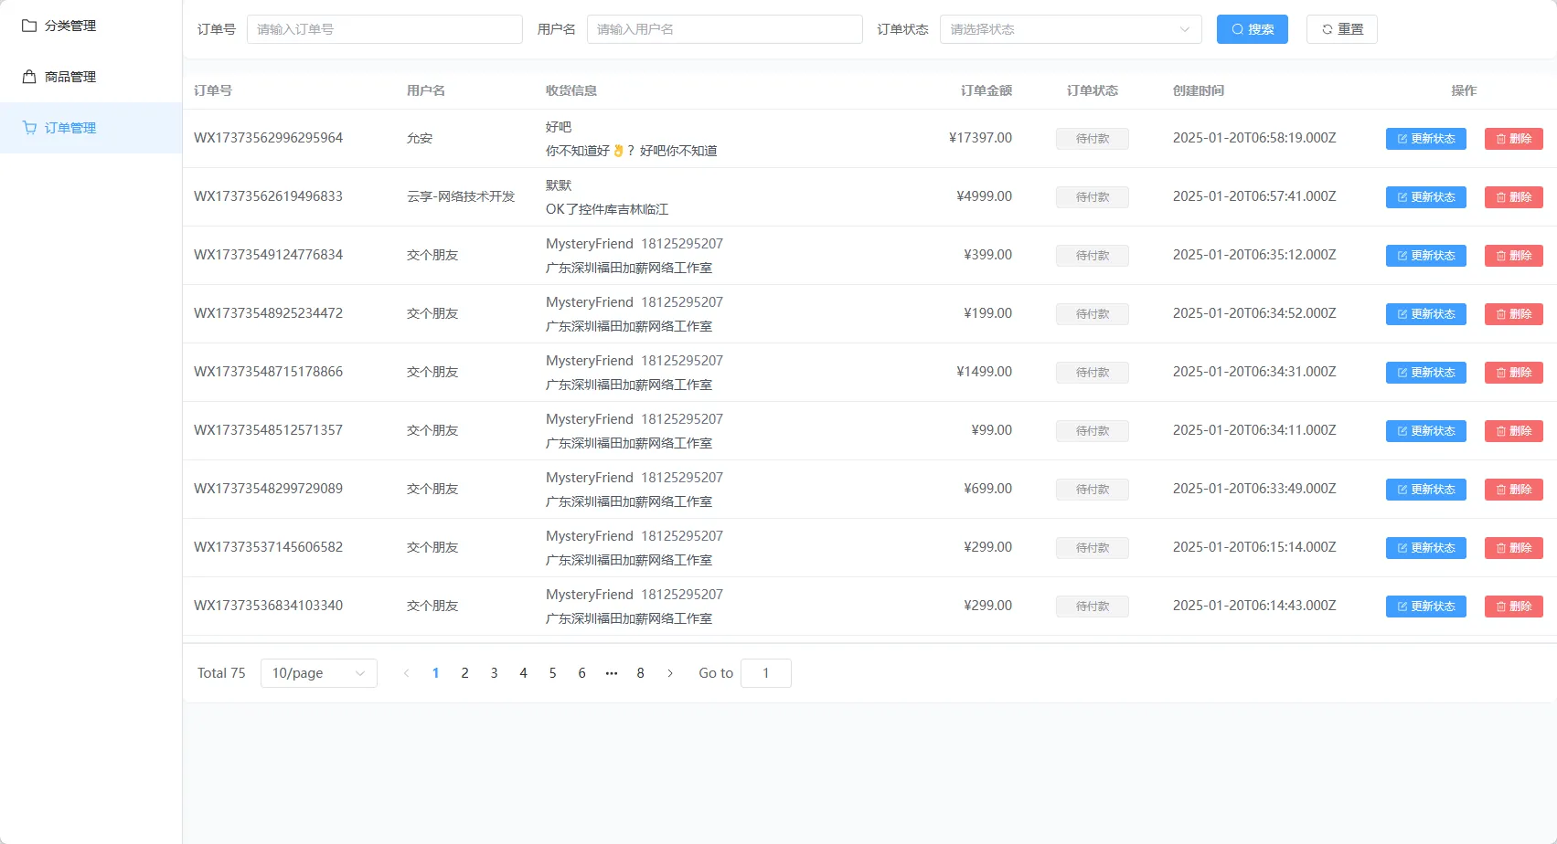Click the shopping bag icon for 商品管理

(x=27, y=77)
